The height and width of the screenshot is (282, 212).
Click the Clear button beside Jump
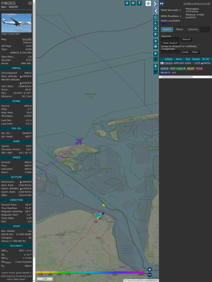click(x=195, y=52)
